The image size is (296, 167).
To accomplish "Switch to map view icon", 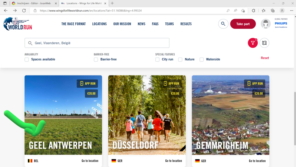I will [264, 43].
